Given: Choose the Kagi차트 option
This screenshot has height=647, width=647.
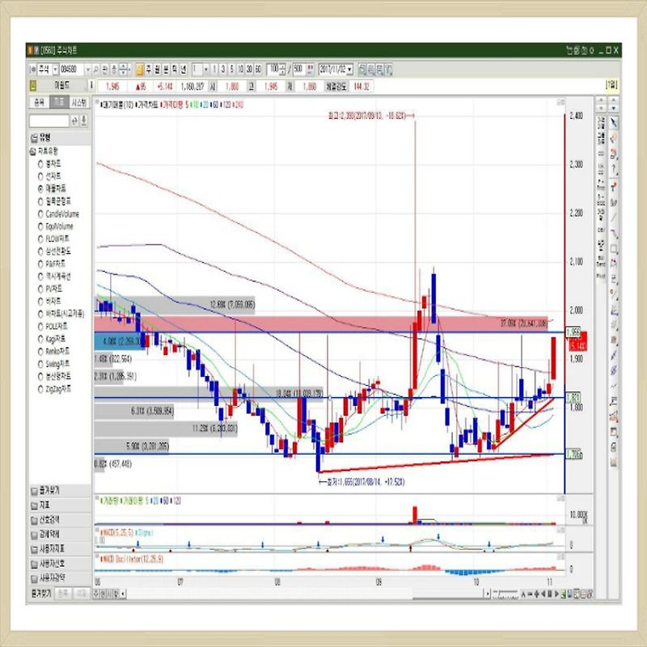Looking at the screenshot, I should pyautogui.click(x=52, y=339).
